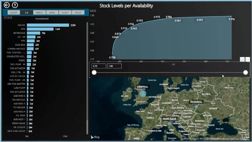
Task: Click the GEAR BOX row label
Action: pos(20,45)
